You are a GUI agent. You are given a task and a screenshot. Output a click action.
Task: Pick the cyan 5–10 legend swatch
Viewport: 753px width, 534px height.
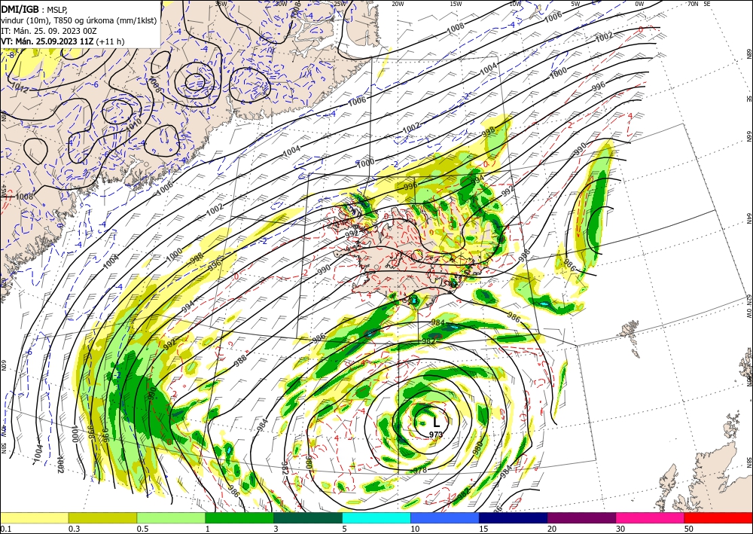point(376,517)
